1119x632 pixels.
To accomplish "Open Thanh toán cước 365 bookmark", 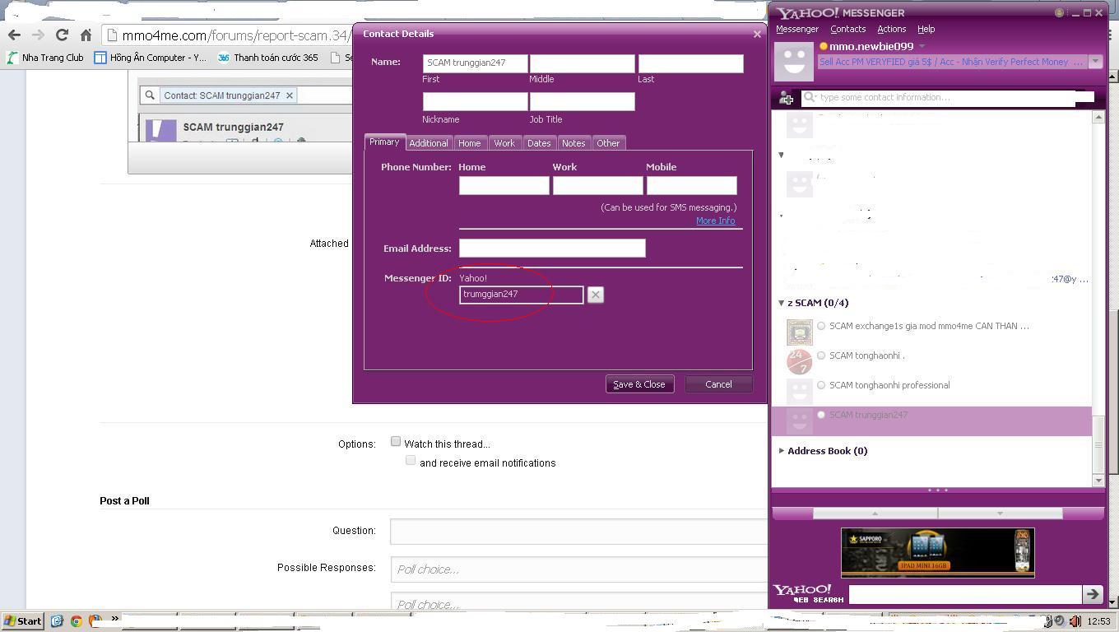I will 268,58.
